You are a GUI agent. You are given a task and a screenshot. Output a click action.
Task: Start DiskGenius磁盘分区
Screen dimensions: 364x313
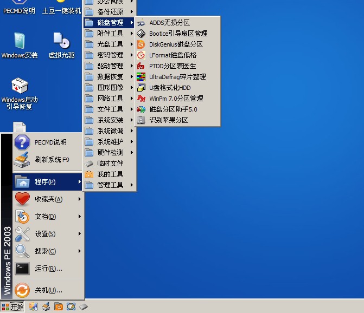(177, 44)
